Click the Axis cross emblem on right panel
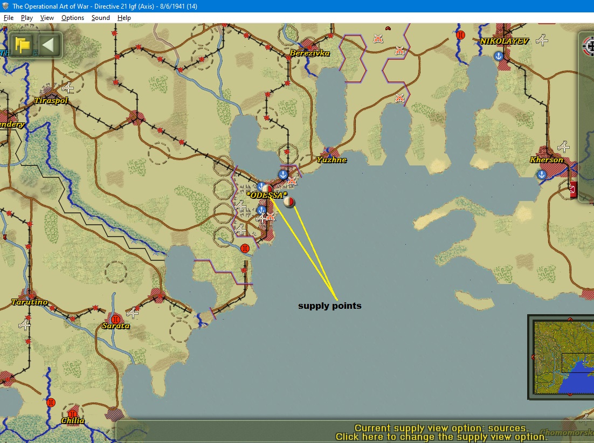 pyautogui.click(x=588, y=47)
